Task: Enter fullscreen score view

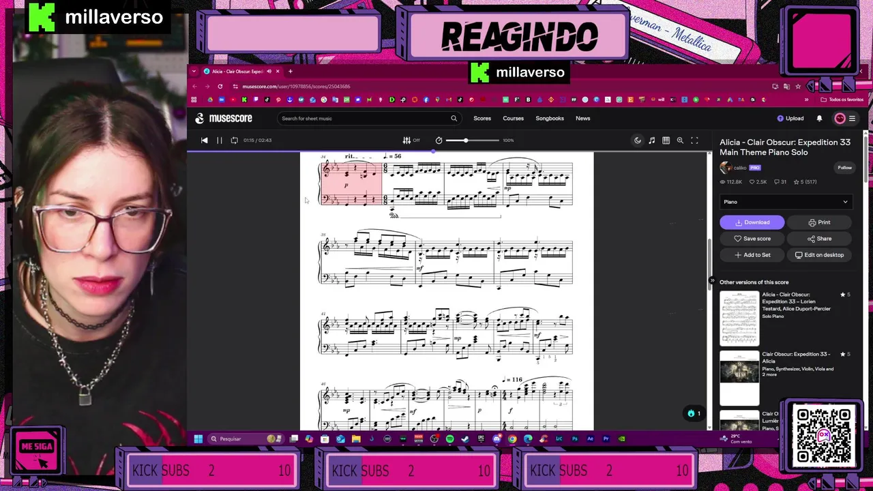Action: [x=694, y=140]
